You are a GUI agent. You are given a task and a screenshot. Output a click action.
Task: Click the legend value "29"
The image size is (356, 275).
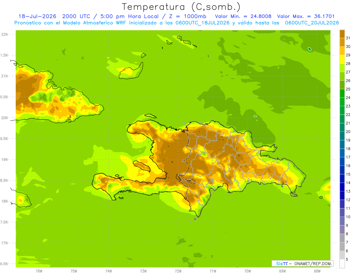(348, 55)
